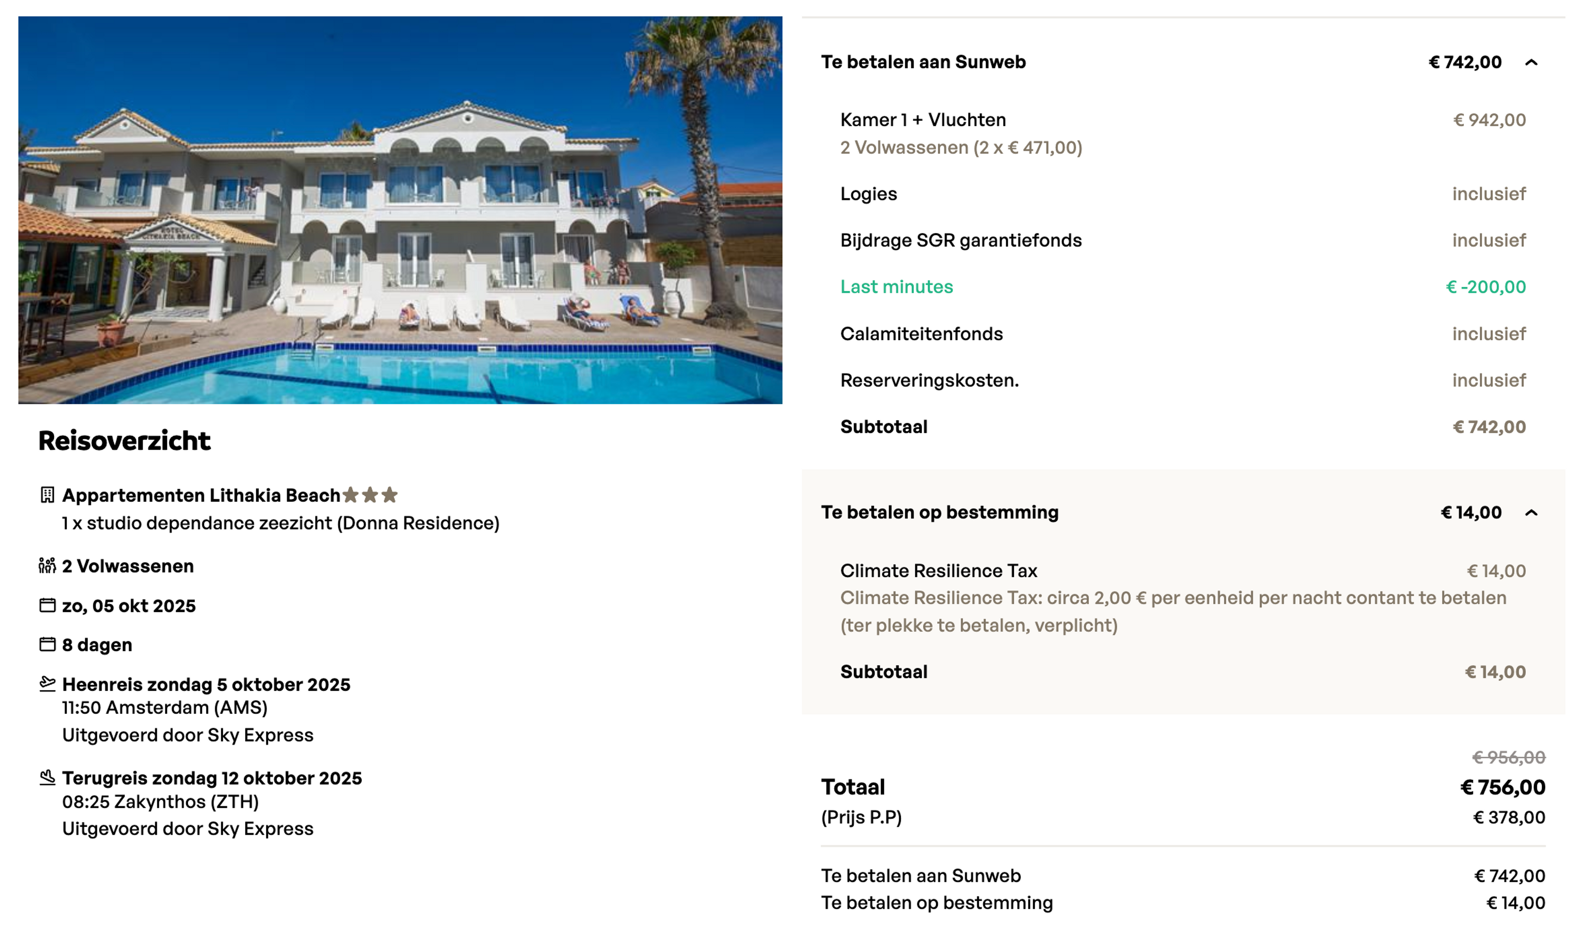
Task: Click the Te betalen aan Sunweb header
Action: click(923, 62)
